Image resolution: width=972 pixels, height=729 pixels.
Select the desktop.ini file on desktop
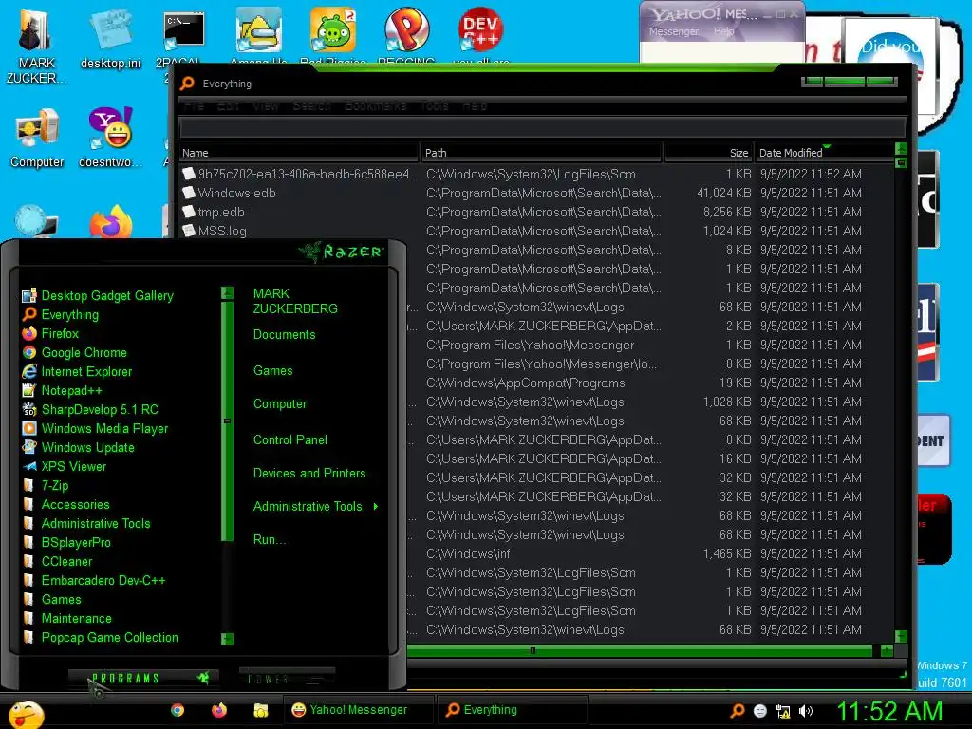(x=110, y=38)
